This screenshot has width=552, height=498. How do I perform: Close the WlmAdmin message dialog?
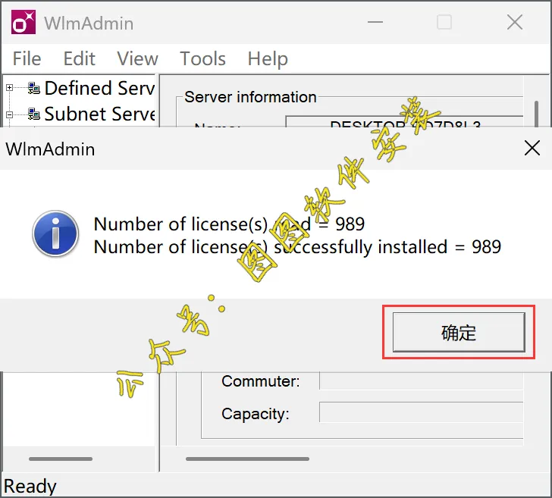(532, 148)
